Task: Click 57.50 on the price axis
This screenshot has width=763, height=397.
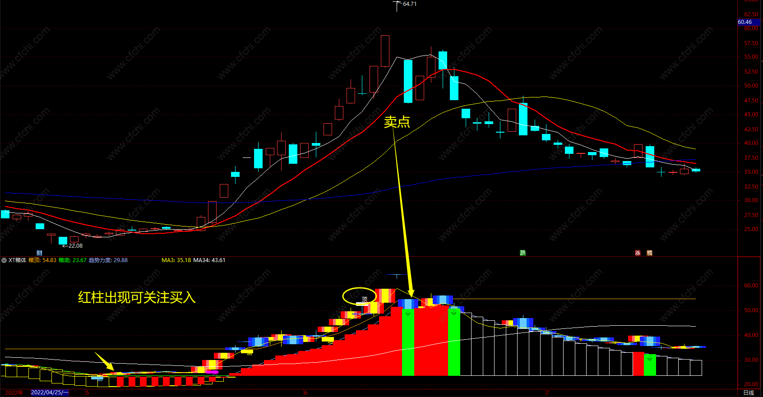Action: tap(751, 43)
